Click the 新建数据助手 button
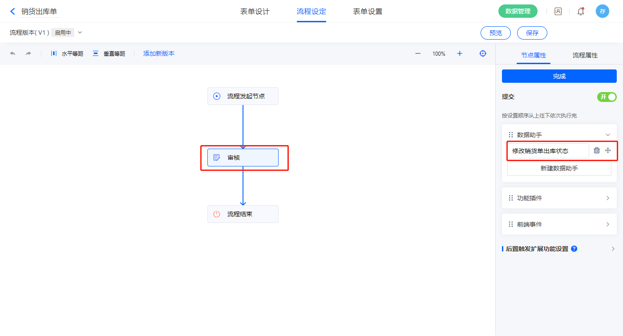 click(559, 168)
